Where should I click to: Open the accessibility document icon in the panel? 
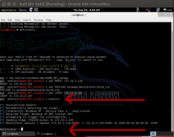coord(138,10)
